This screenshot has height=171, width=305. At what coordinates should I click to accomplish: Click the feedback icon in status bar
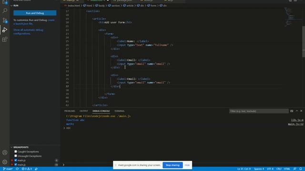click(x=295, y=169)
